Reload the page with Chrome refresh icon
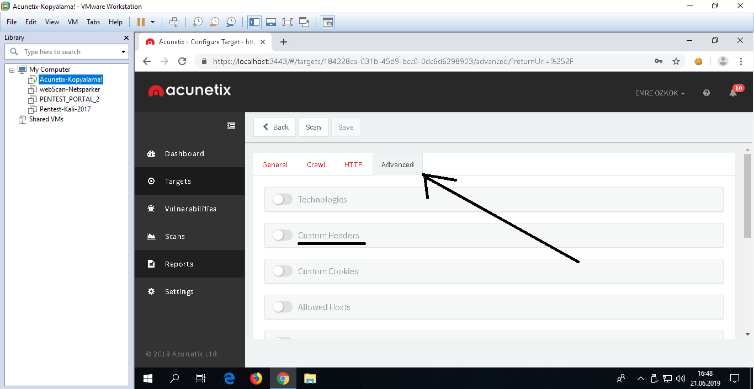Viewport: 754px width, 389px height. (x=182, y=61)
